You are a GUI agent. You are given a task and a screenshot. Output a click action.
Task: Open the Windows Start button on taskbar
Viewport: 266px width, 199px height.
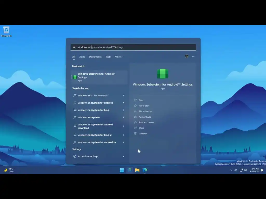122,170
